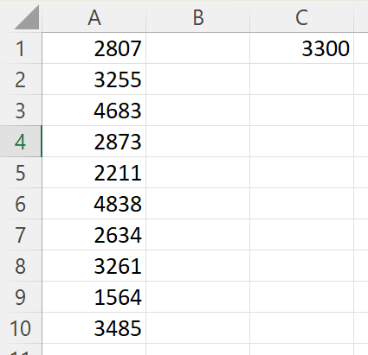Image resolution: width=368 pixels, height=355 pixels.
Task: Select row 7 header
Action: pyautogui.click(x=21, y=235)
